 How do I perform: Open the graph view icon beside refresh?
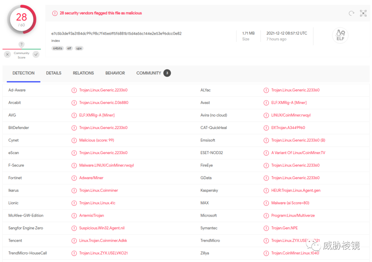363,13
